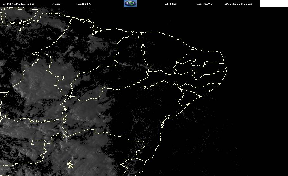The image size is (288, 176).
Task: Click the CPTEC logo in header
Action: pyautogui.click(x=130, y=3)
